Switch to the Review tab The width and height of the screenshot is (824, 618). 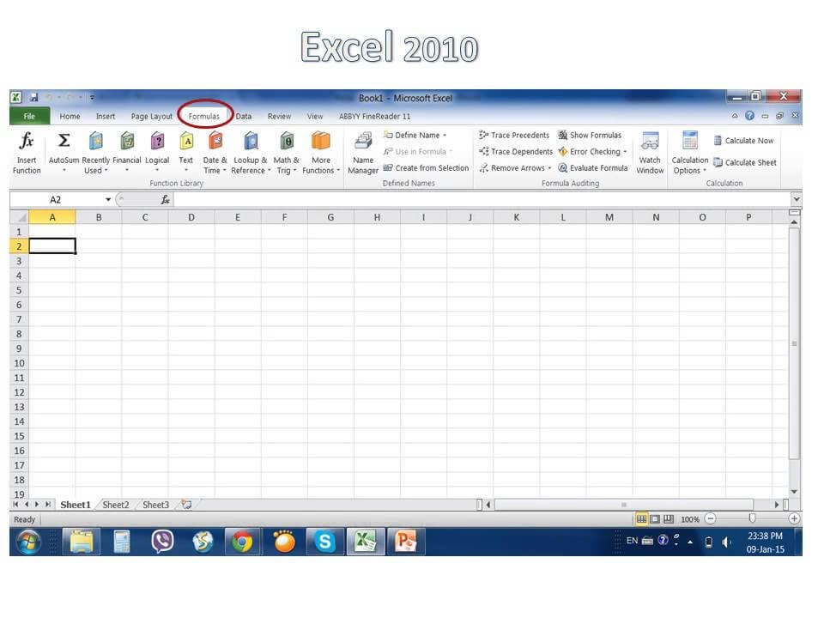(279, 116)
